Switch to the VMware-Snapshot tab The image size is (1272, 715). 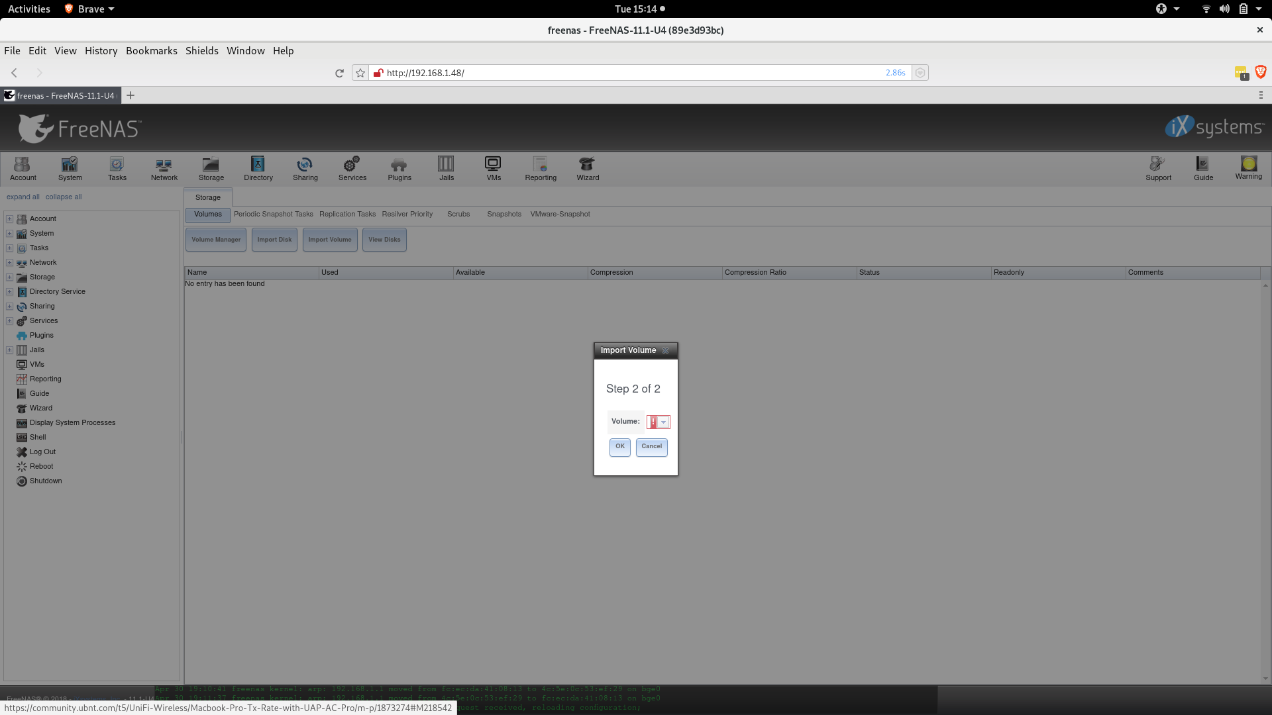click(x=560, y=215)
